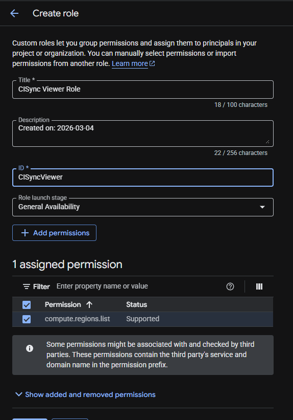Viewport: 293px width, 420px height.
Task: Click the Create role heading
Action: tap(56, 13)
